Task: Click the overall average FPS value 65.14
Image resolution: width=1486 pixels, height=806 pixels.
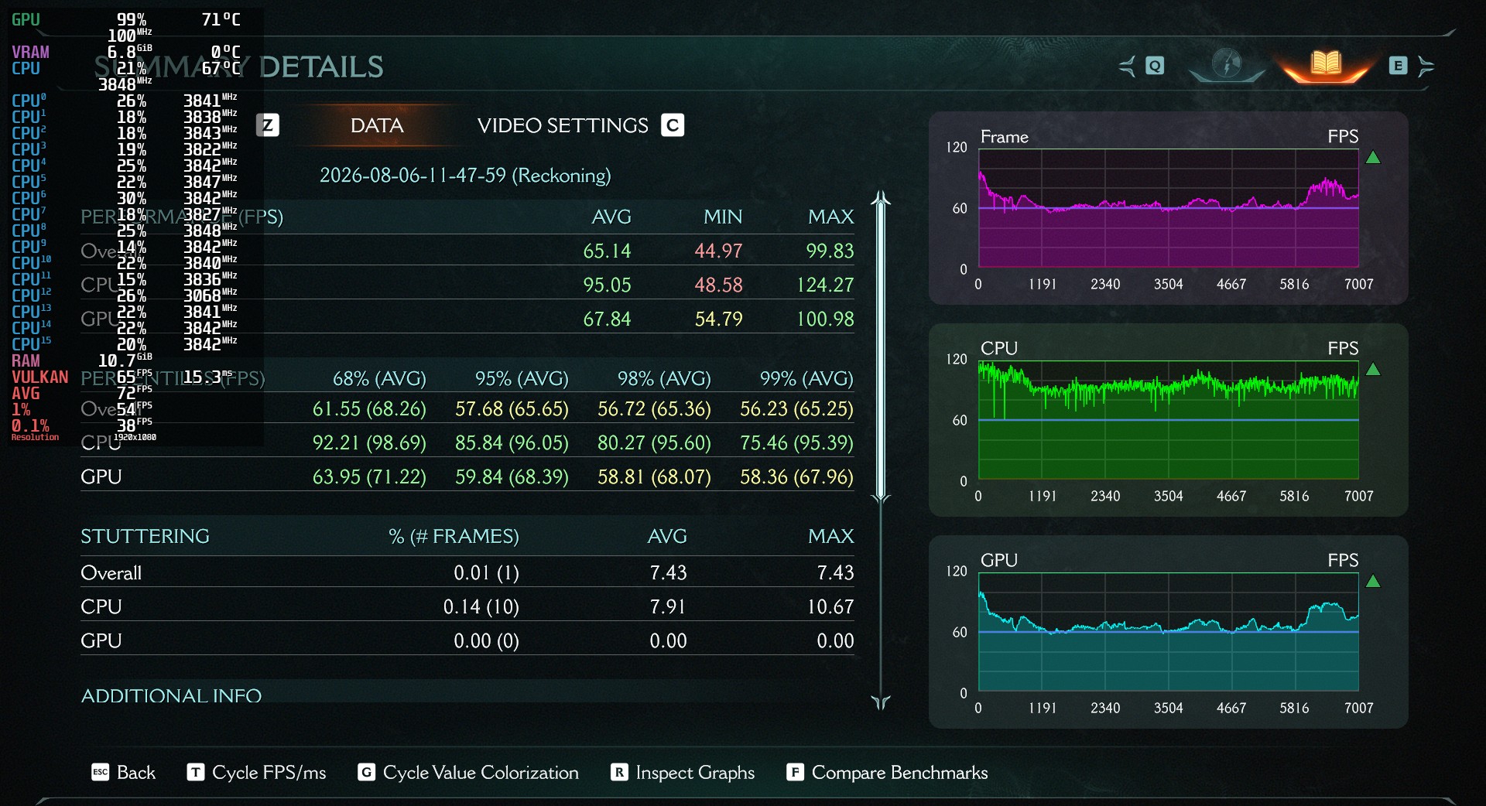Action: point(607,251)
